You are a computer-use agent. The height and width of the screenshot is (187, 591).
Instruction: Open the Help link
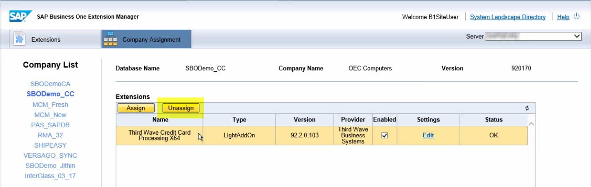[563, 17]
